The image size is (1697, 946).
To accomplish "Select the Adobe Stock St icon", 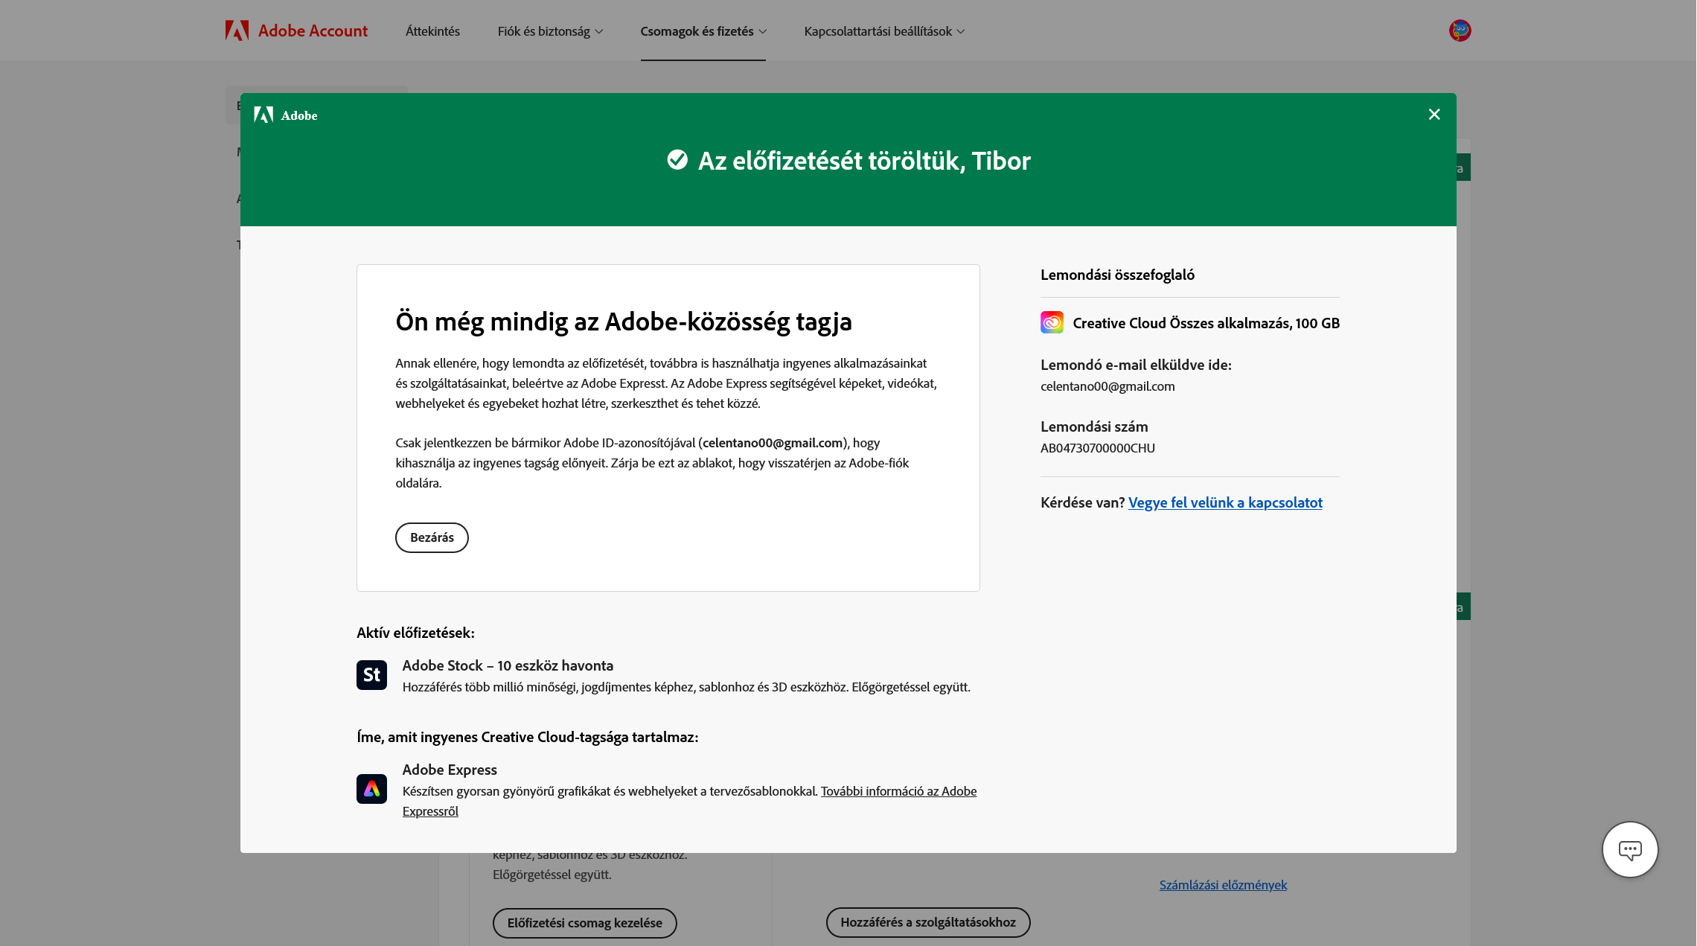I will (x=371, y=674).
